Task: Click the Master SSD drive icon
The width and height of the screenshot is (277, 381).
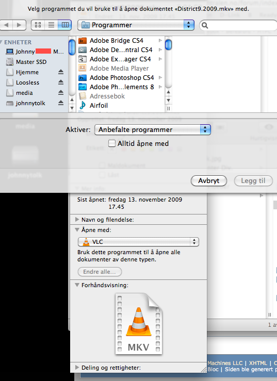Action: (x=10, y=62)
